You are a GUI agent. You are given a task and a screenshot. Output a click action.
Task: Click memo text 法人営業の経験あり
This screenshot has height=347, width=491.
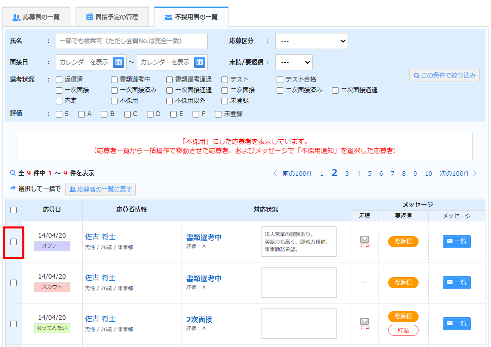click(x=289, y=234)
